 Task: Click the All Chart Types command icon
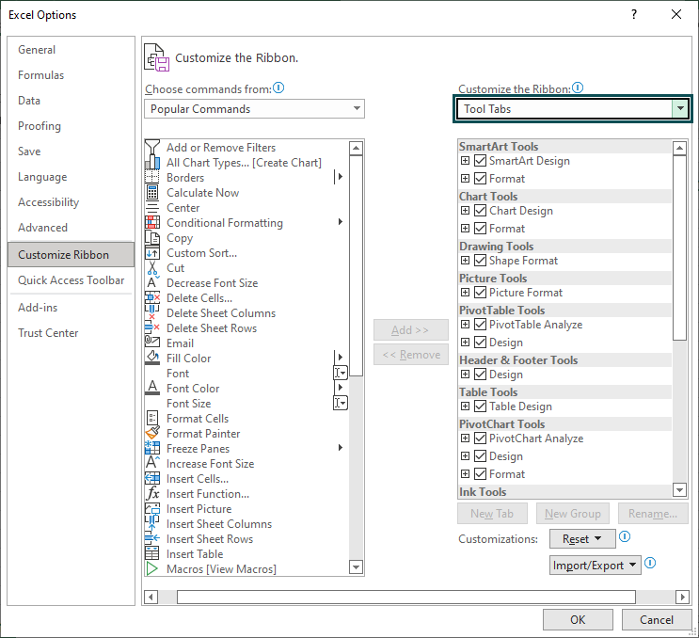tap(152, 162)
